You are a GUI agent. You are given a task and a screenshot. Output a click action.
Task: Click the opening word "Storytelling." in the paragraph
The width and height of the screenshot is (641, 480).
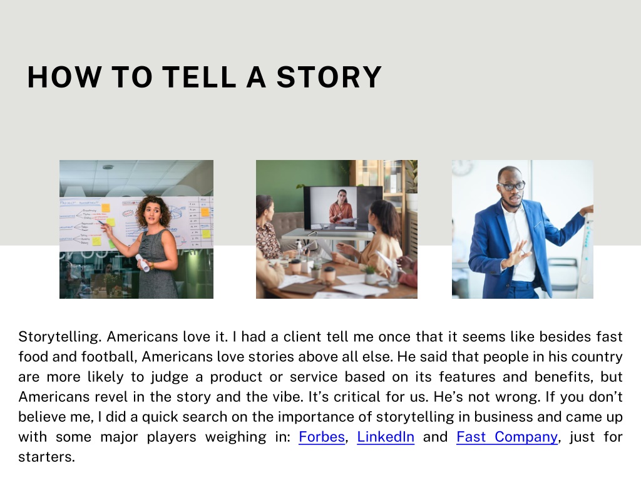tap(59, 337)
